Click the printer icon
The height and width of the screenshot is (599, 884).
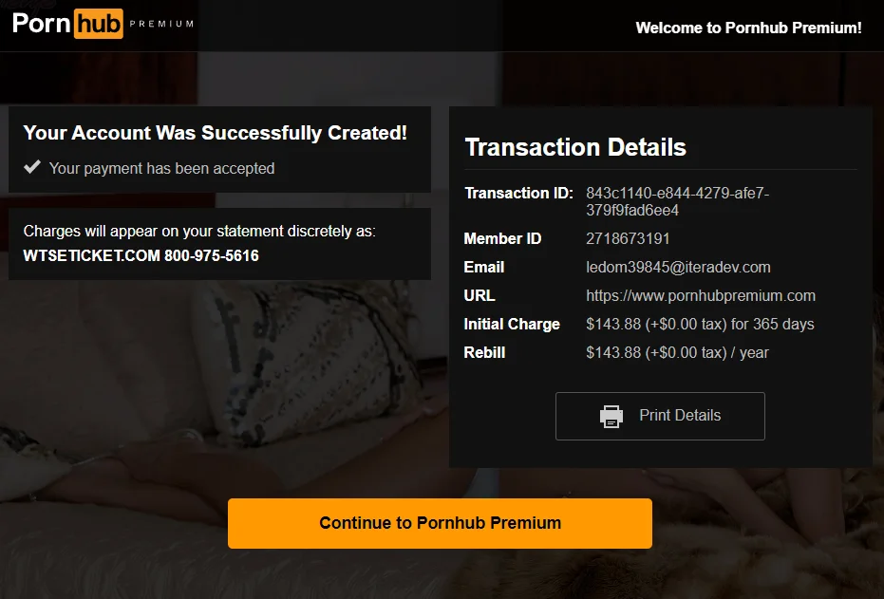611,417
